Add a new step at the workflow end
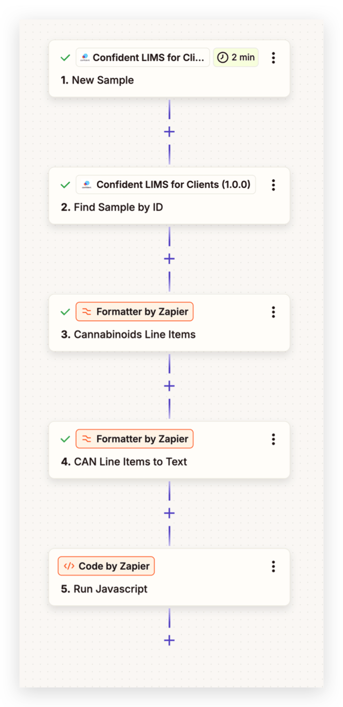This screenshot has width=343, height=707. (169, 640)
